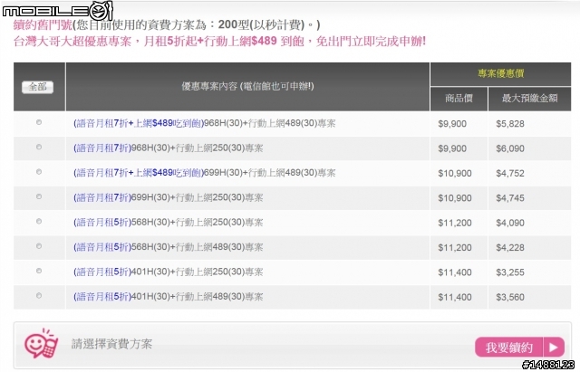580x372 pixels.
Task: Click the 續約舊門號 heading text
Action: (x=43, y=24)
